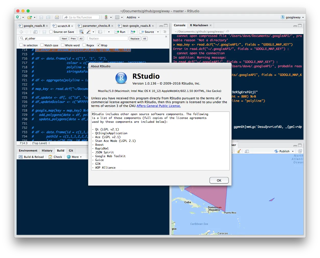
Task: Click the Check button in Build pane
Action: point(55,157)
